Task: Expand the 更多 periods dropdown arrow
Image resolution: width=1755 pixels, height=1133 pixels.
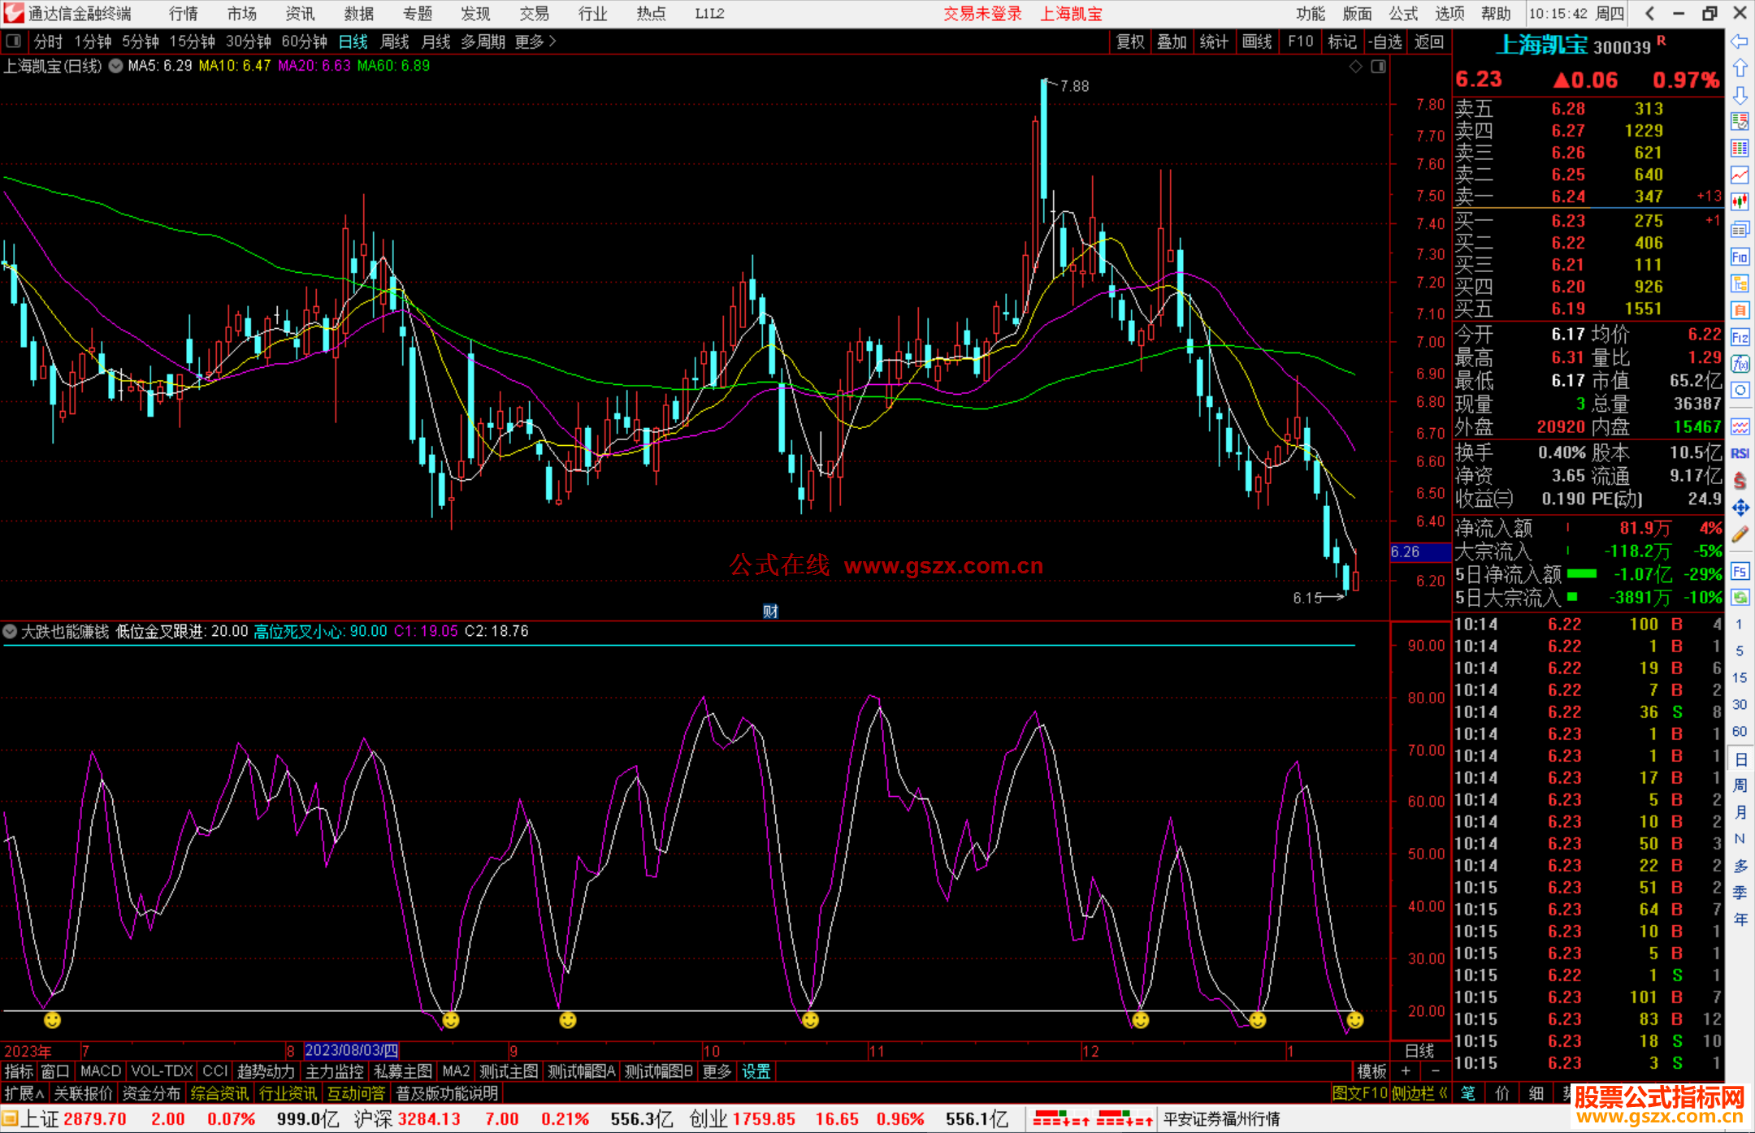Action: pyautogui.click(x=552, y=41)
